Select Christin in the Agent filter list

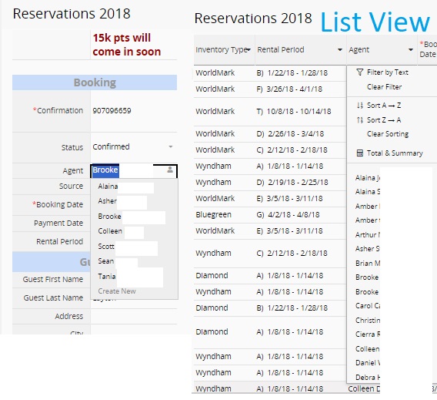367,320
